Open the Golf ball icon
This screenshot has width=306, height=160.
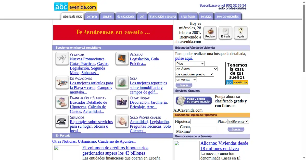tap(122, 83)
